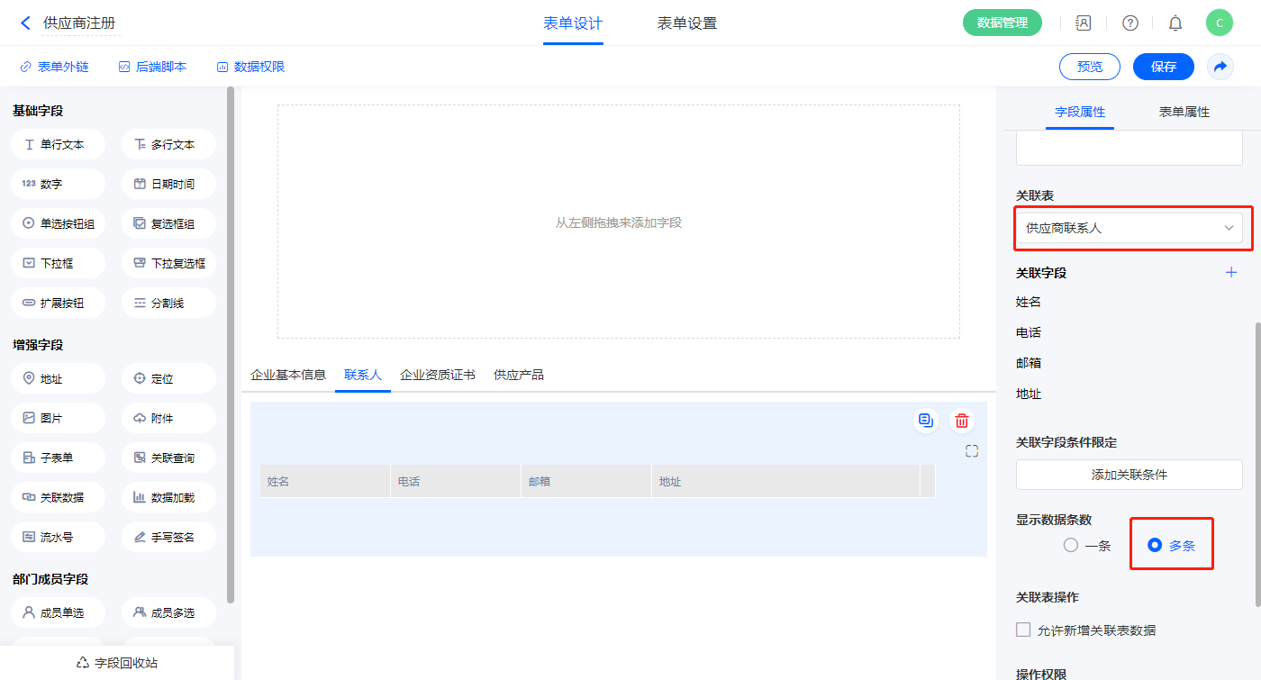The height and width of the screenshot is (680, 1261).
Task: Open the 企业资质证书 tab
Action: 437,375
